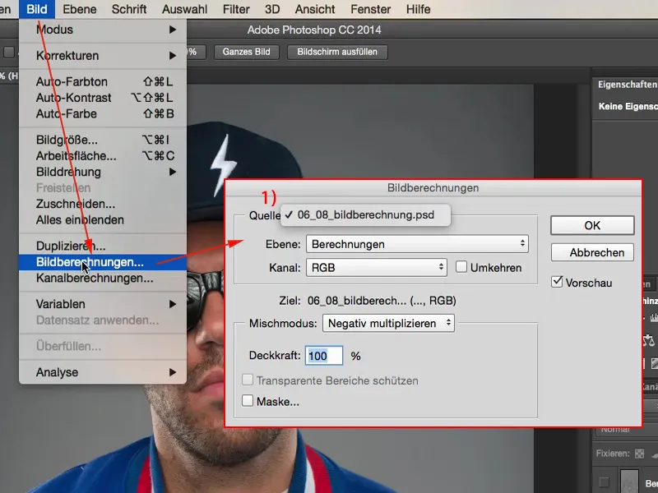
Task: Open the Ebene menu in menu bar
Action: (80, 9)
